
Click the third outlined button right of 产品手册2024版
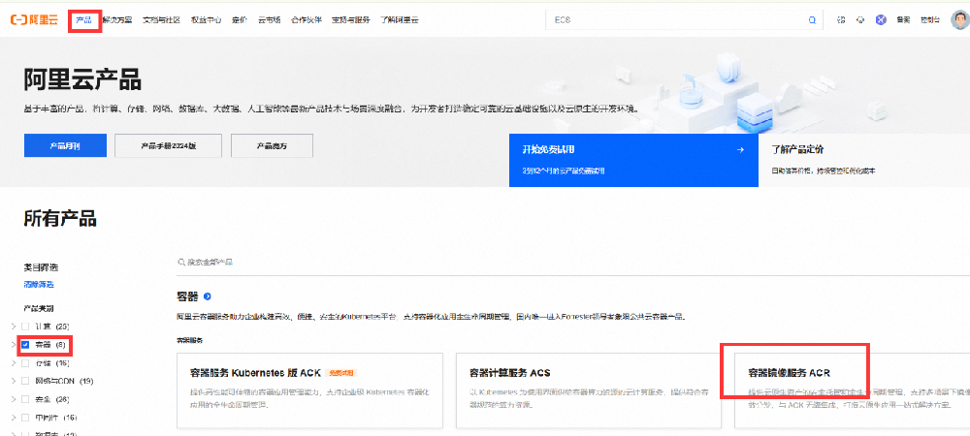[273, 145]
